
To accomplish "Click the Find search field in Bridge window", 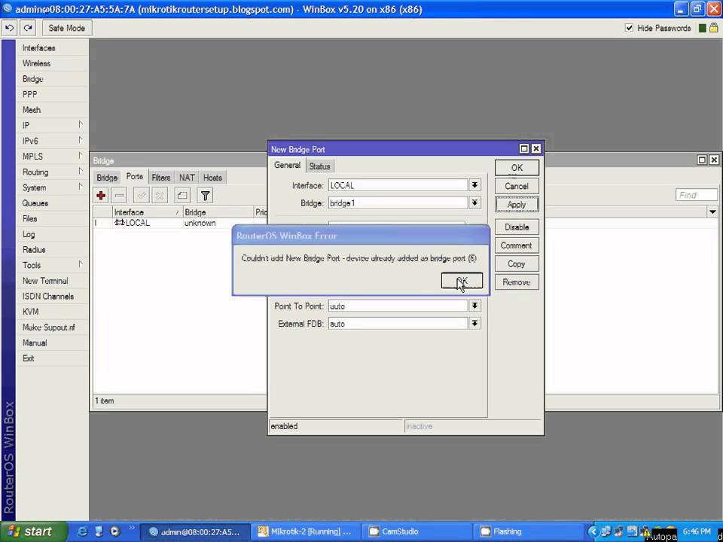I will tap(696, 196).
